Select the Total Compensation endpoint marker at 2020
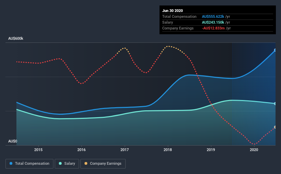The height and width of the screenshot is (174, 281). 275,50
